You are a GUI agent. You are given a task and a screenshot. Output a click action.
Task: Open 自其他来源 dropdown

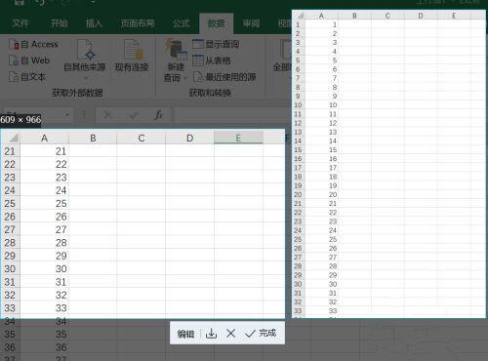[85, 60]
